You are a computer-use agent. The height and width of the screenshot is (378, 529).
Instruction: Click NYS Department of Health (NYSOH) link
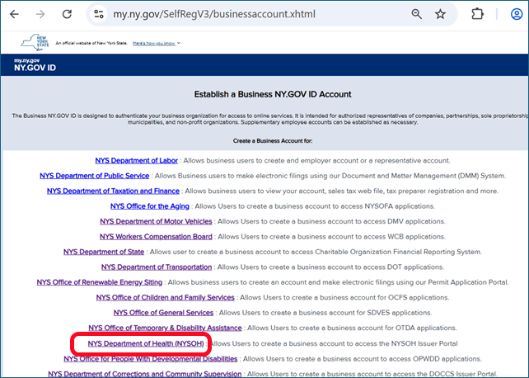tap(146, 344)
